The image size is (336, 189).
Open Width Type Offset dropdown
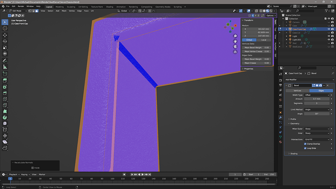click(x=317, y=95)
